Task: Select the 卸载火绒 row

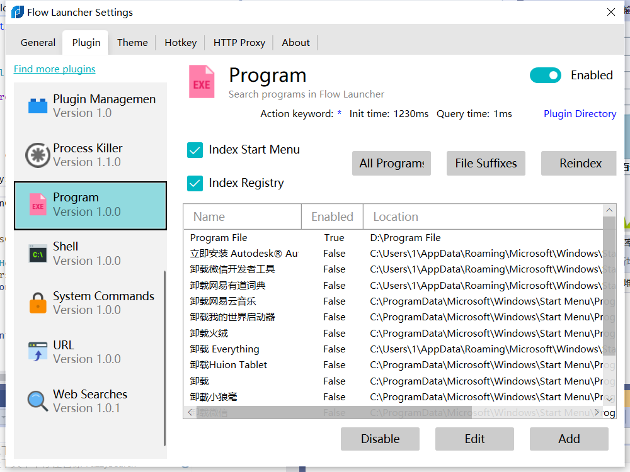Action: [x=393, y=333]
